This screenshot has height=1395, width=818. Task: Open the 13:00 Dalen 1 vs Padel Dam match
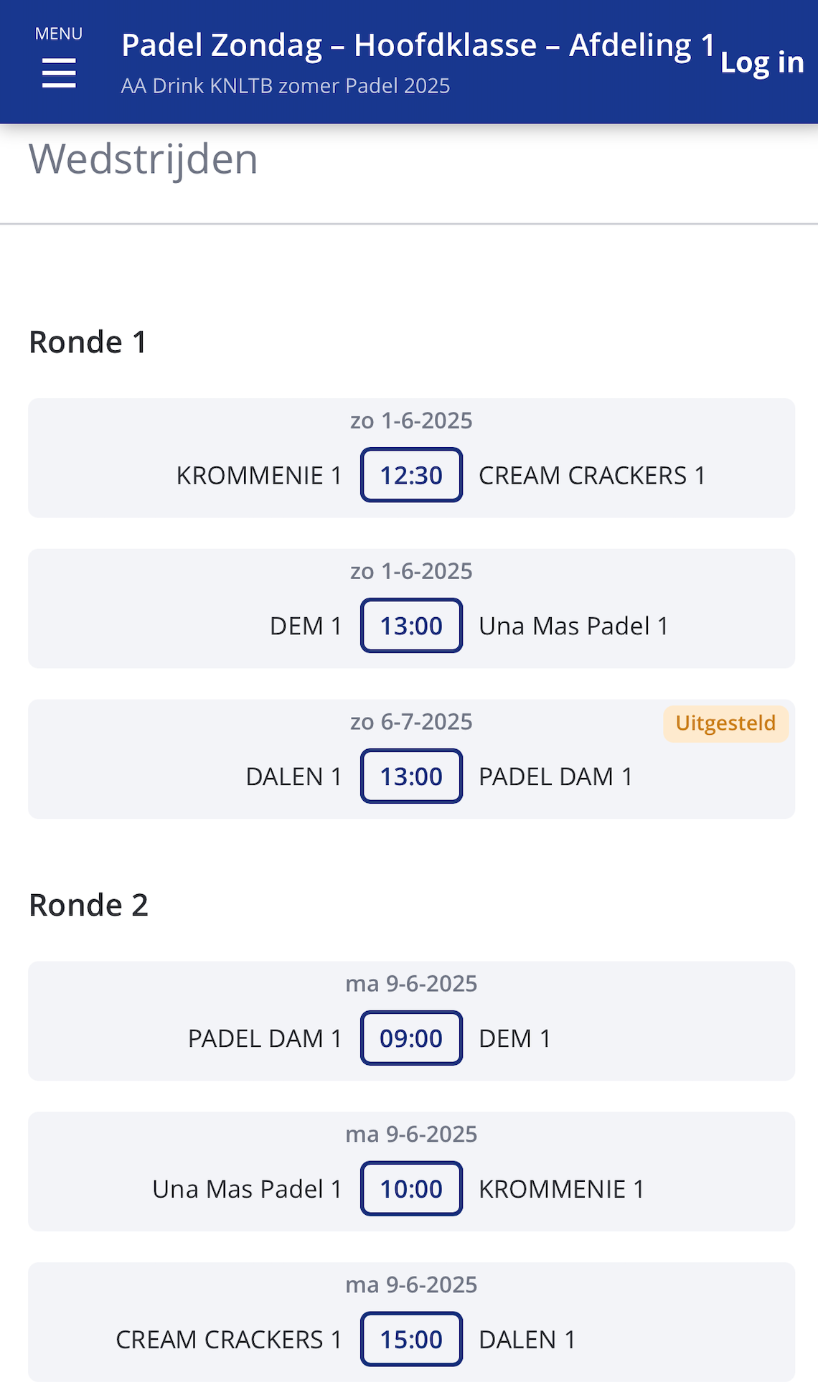[411, 776]
